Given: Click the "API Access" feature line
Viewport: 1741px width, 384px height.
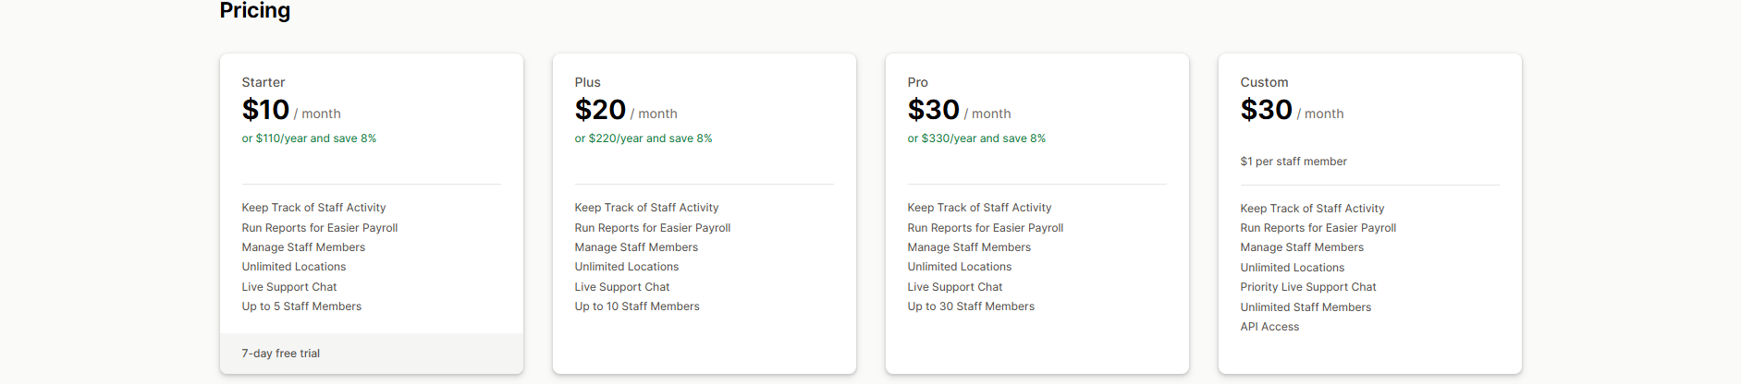Looking at the screenshot, I should tap(1269, 327).
